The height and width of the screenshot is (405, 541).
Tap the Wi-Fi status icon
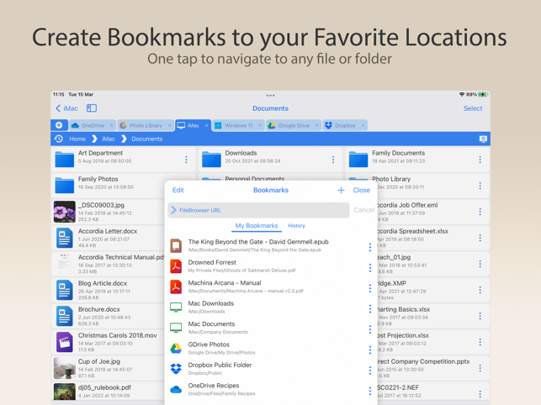coord(462,94)
